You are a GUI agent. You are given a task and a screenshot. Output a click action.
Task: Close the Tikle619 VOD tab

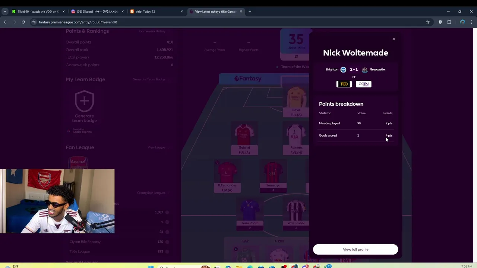(63, 12)
